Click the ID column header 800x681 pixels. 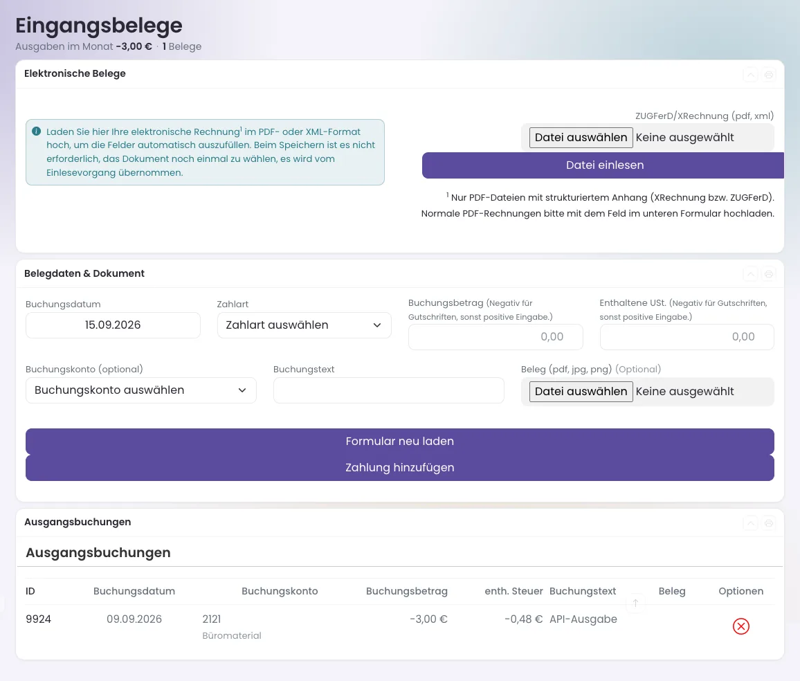(30, 591)
